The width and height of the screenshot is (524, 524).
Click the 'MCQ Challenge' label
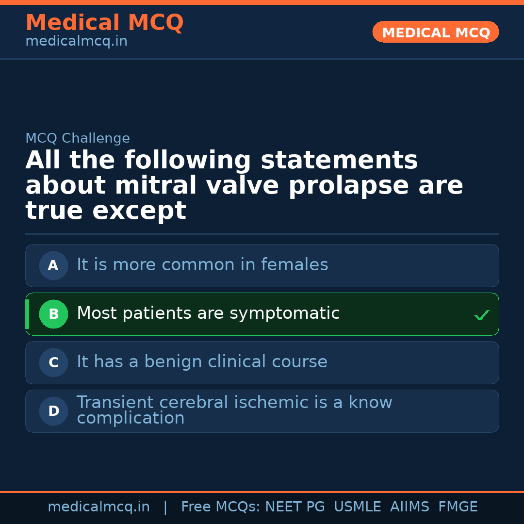(x=78, y=138)
